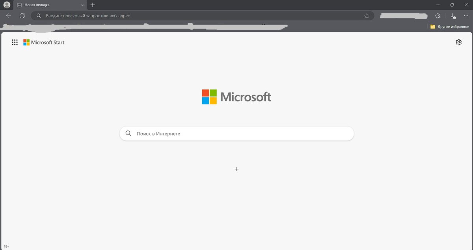Click the large Microsoft logo

(x=236, y=97)
